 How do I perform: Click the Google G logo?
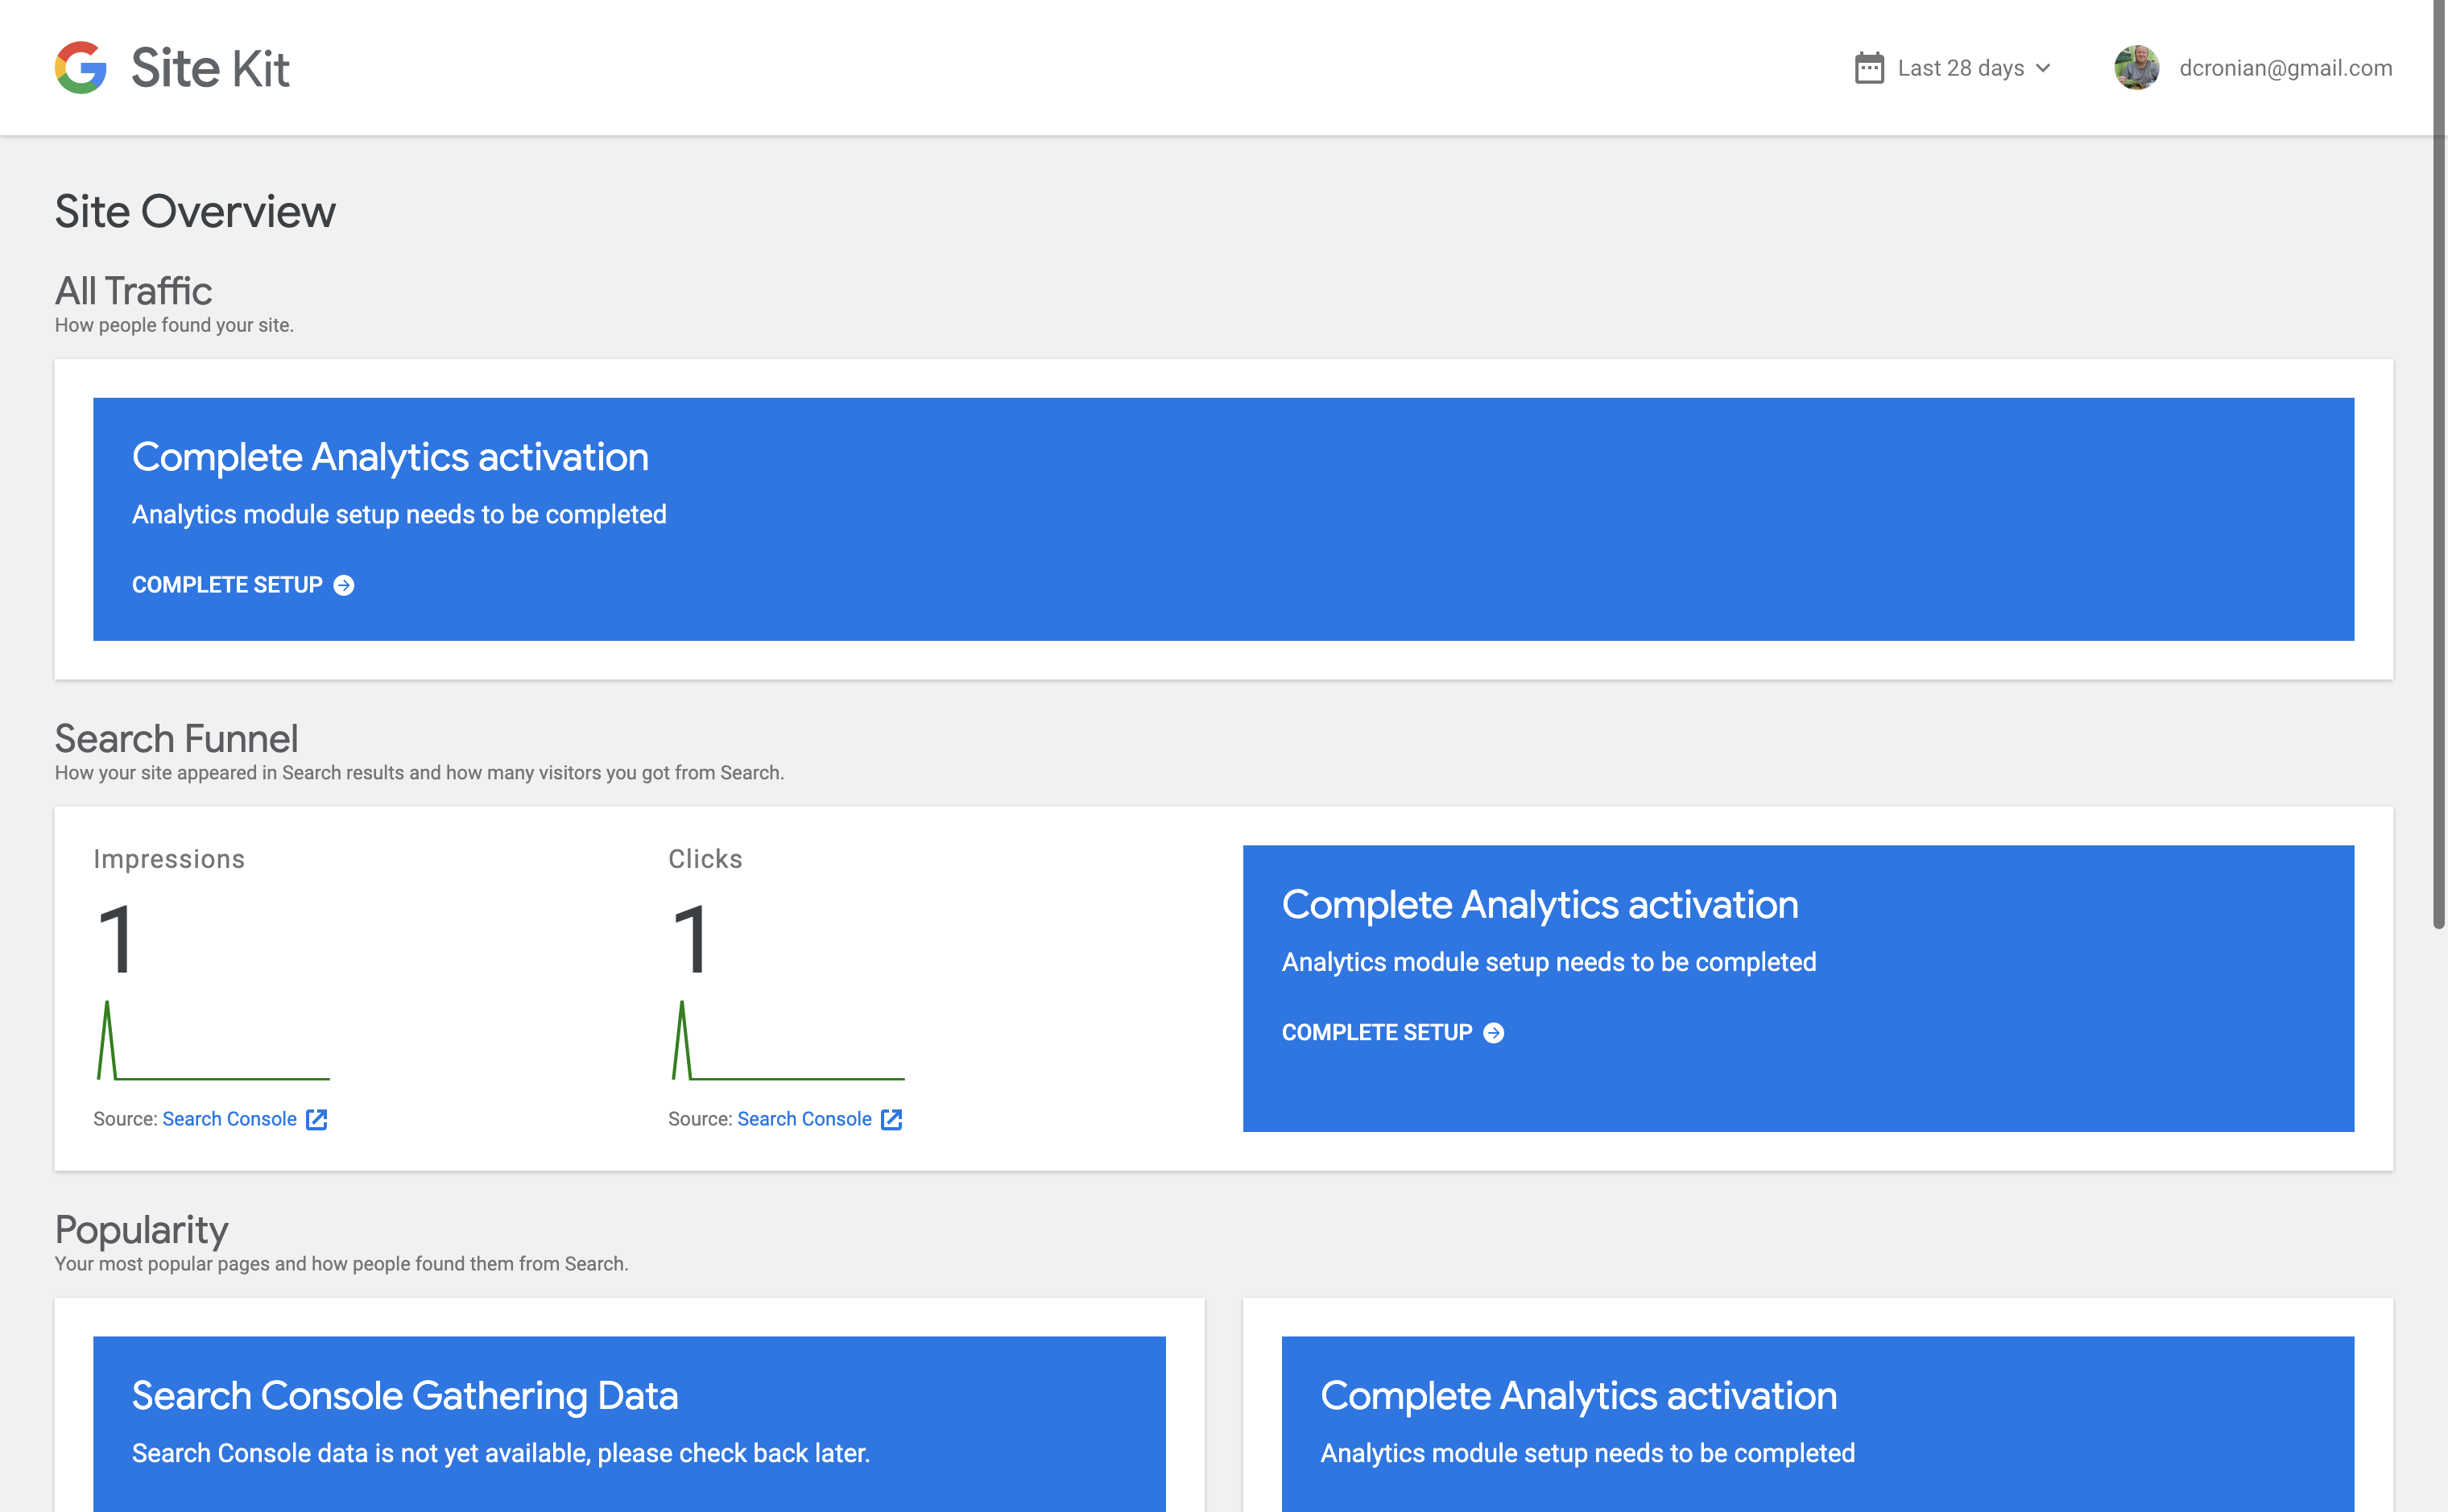81,68
